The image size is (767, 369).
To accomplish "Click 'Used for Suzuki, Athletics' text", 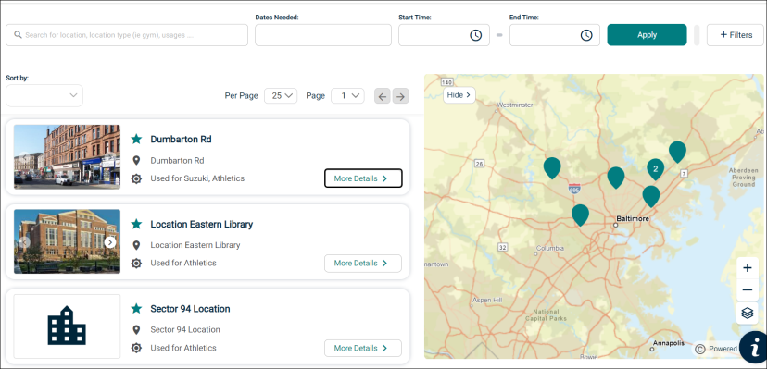I will [x=197, y=178].
